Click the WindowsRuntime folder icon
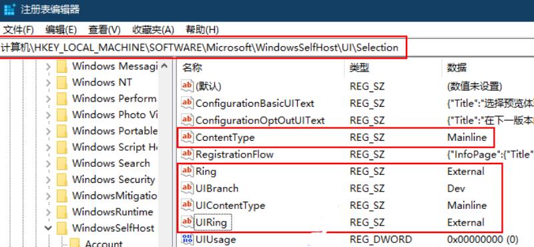The image size is (534, 247). coord(62,212)
